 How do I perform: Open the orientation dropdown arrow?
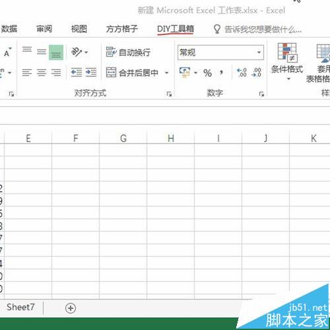(86, 52)
